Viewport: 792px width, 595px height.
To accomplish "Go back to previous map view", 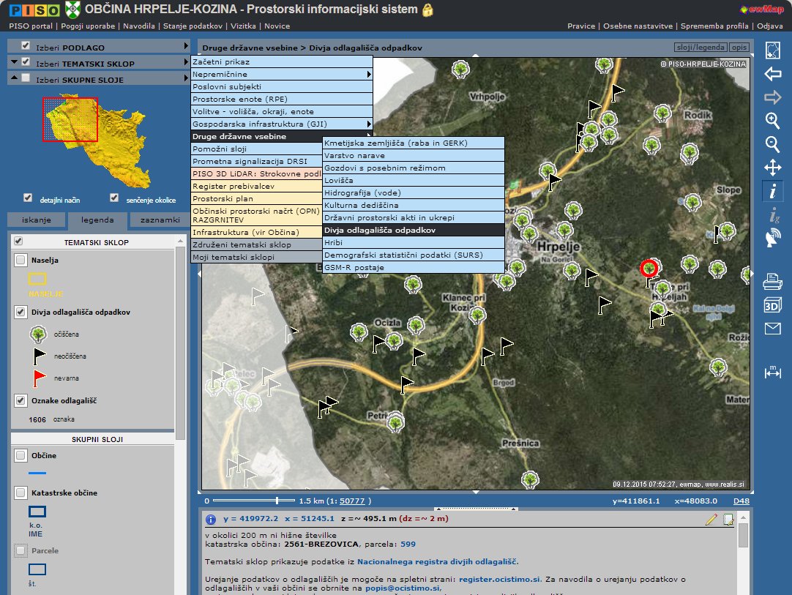I will pyautogui.click(x=772, y=74).
